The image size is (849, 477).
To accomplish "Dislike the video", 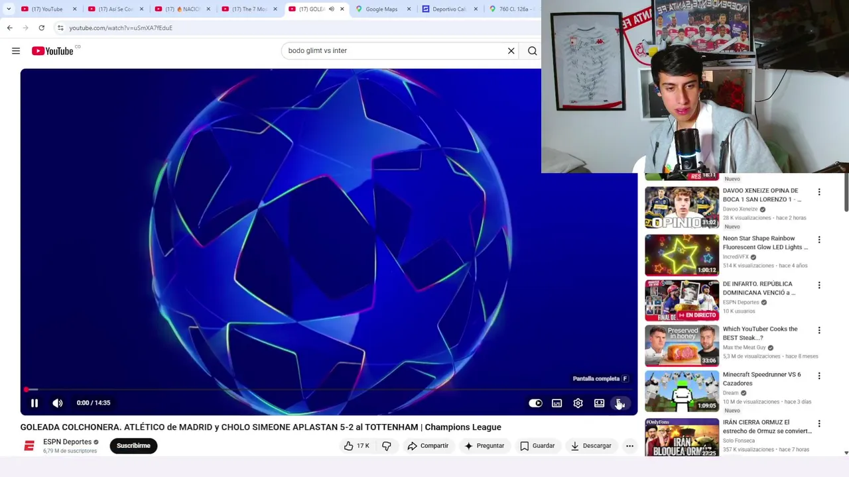I will (x=387, y=446).
